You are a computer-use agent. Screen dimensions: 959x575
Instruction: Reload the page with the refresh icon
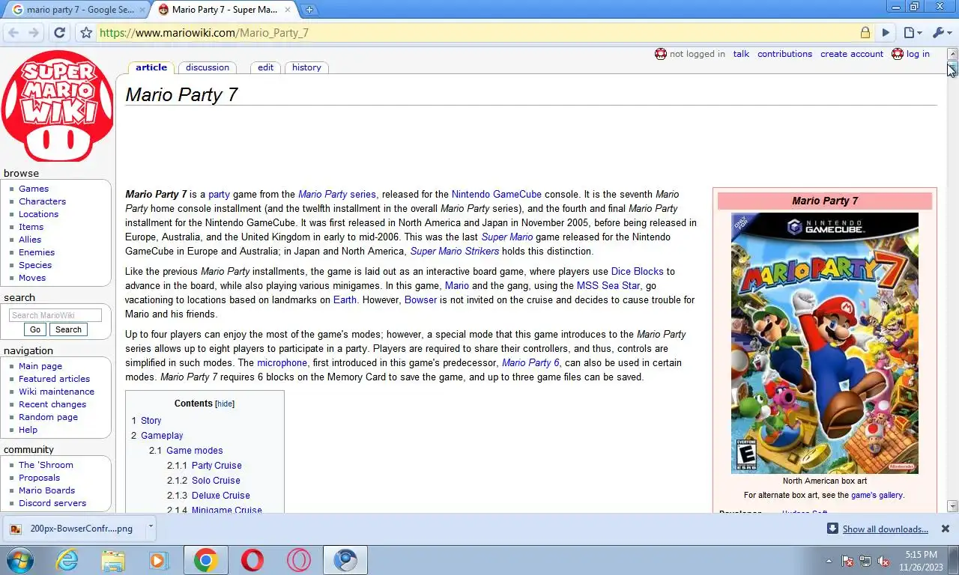(x=59, y=33)
